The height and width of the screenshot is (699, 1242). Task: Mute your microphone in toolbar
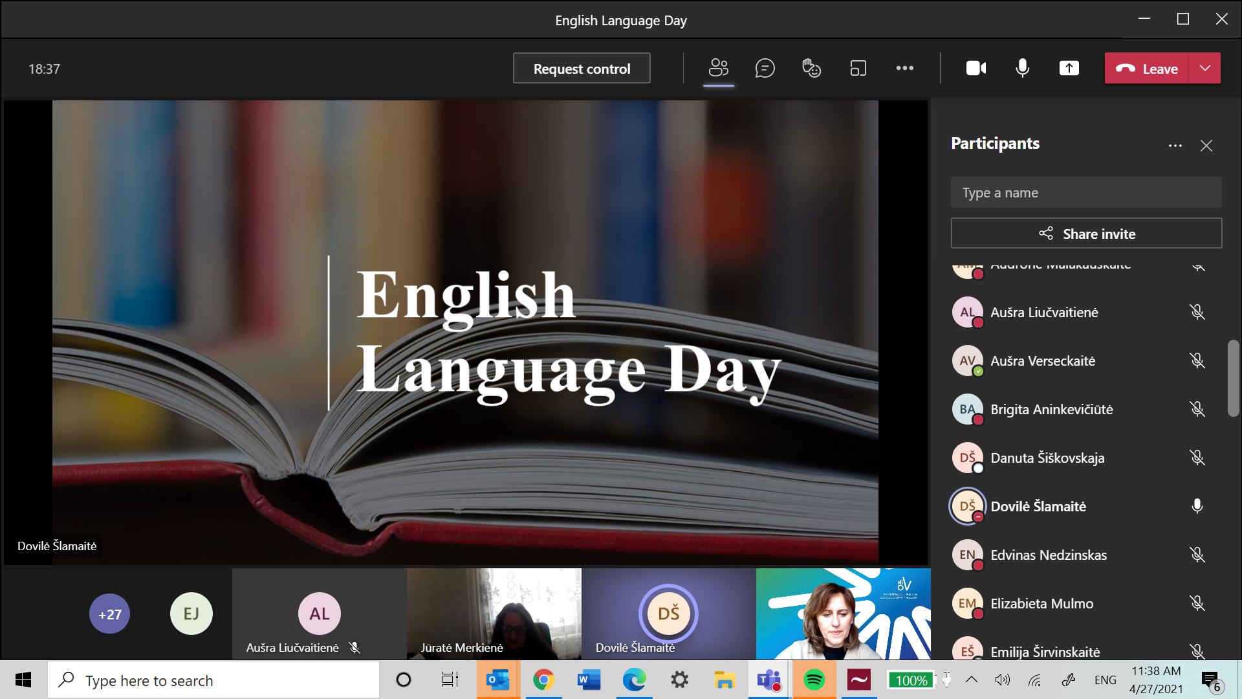(x=1022, y=68)
